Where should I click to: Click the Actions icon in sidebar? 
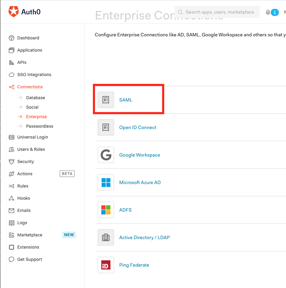(12, 174)
